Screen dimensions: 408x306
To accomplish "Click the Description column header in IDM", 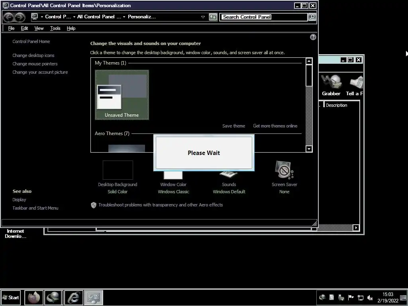I will point(336,105).
